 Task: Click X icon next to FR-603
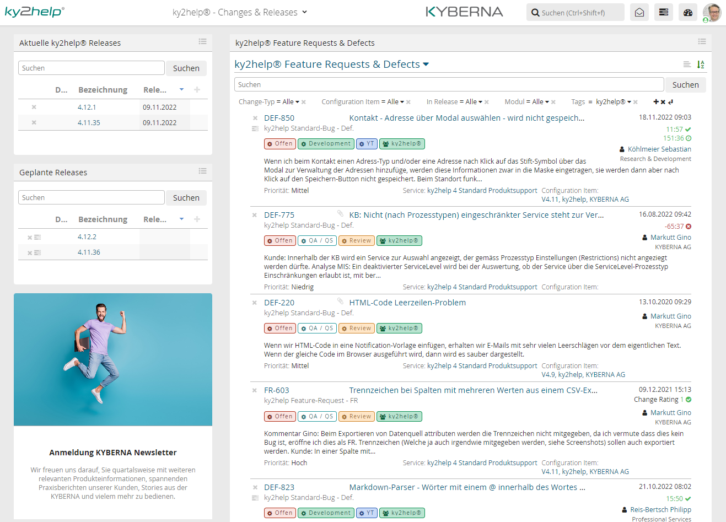click(x=255, y=390)
